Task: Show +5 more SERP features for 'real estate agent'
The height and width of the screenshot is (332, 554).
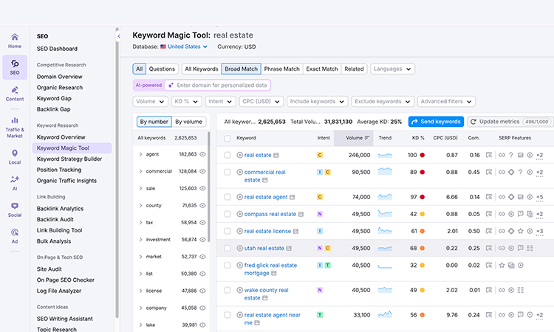Action: pos(539,198)
